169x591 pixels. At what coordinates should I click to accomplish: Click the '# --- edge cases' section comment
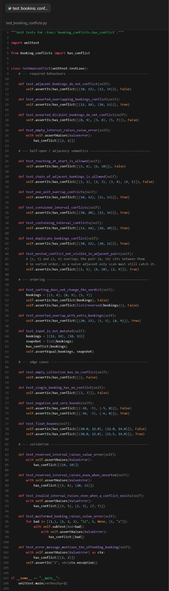83,362
